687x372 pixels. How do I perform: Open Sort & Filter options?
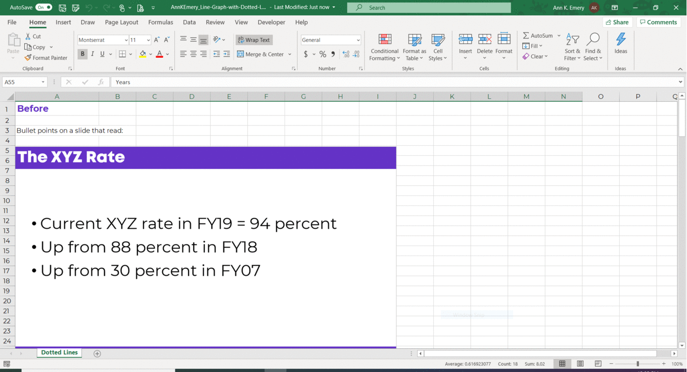(572, 47)
